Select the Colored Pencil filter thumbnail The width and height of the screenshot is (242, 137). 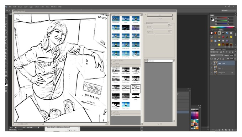point(115,19)
